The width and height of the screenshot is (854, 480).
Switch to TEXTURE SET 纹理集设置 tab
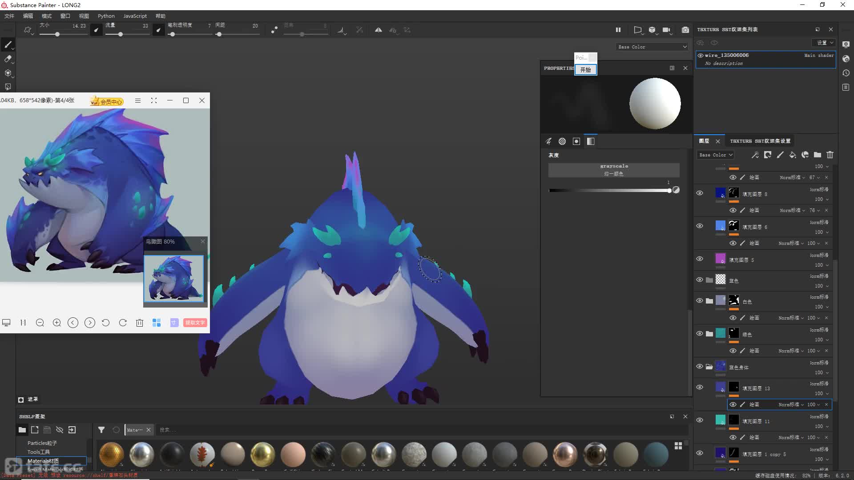click(760, 141)
